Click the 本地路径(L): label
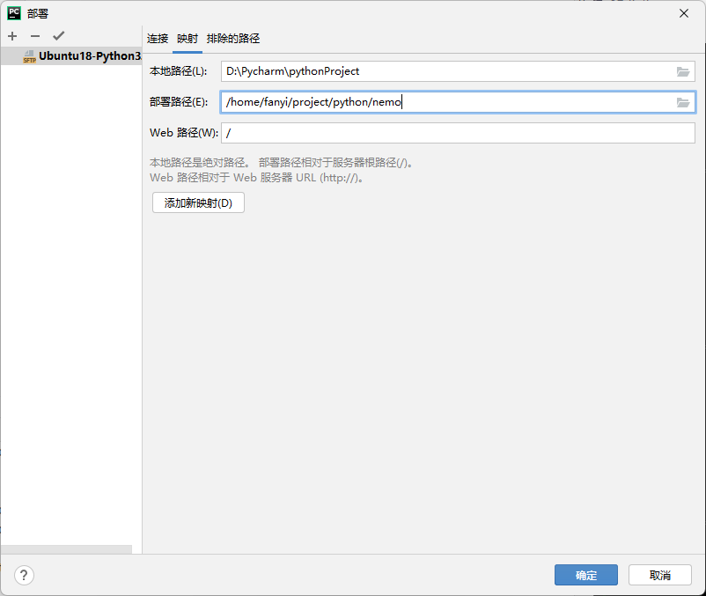Viewport: 706px width, 596px height. [x=179, y=71]
